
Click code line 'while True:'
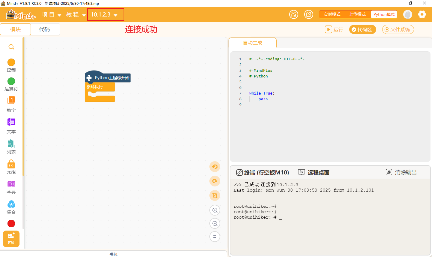(262, 93)
